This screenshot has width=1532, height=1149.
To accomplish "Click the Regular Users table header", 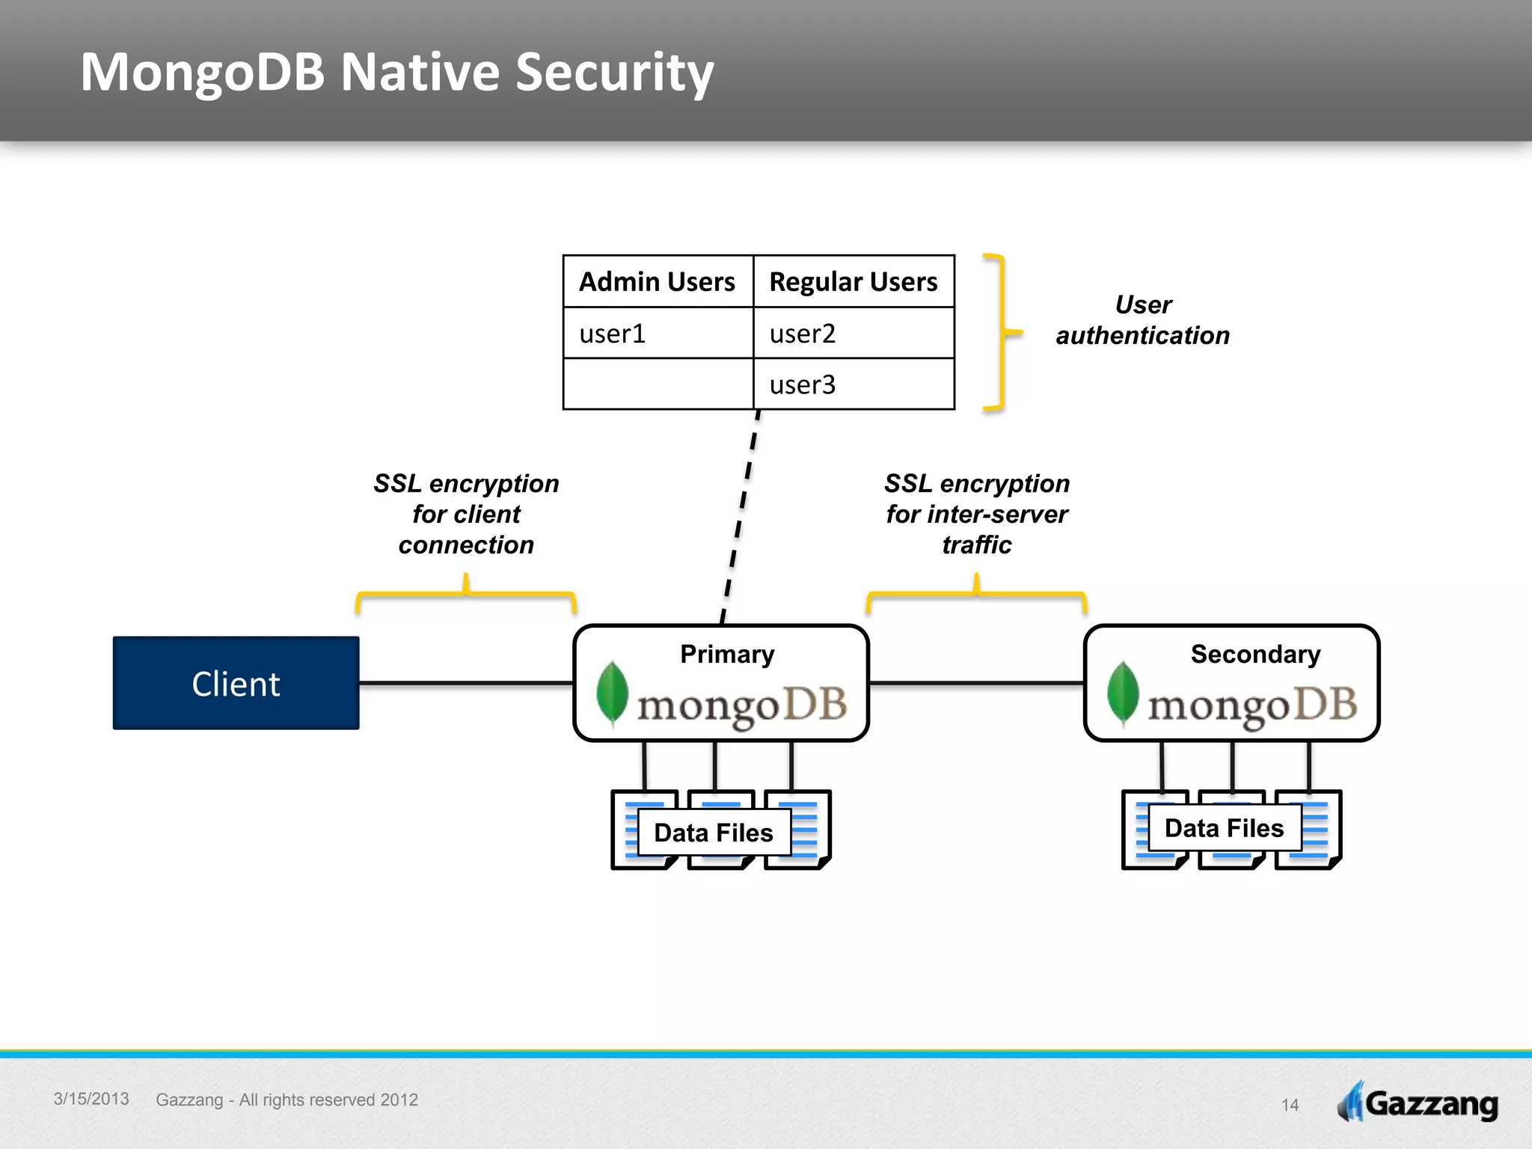I will tap(854, 281).
